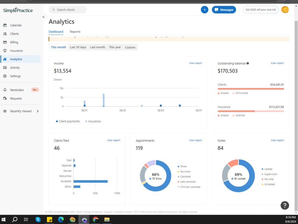The width and height of the screenshot is (298, 224).
Task: Collapse the sidebar with double-chevron button
Action: (x=44, y=17)
